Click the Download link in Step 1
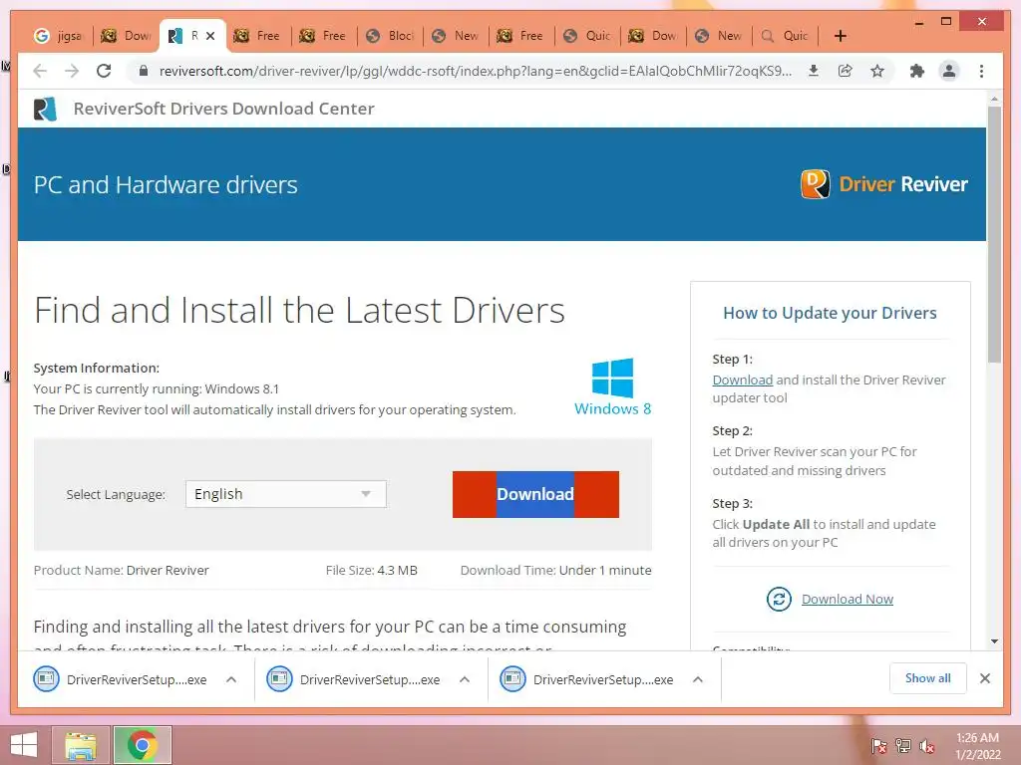This screenshot has height=765, width=1021. coord(742,380)
